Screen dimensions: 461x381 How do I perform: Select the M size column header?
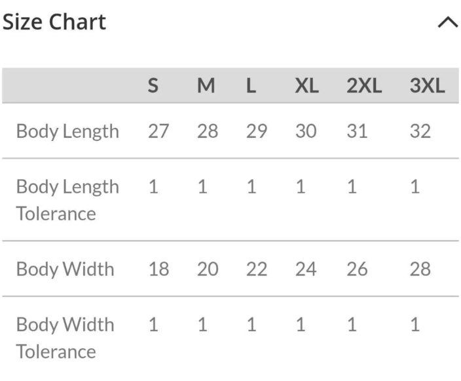206,86
